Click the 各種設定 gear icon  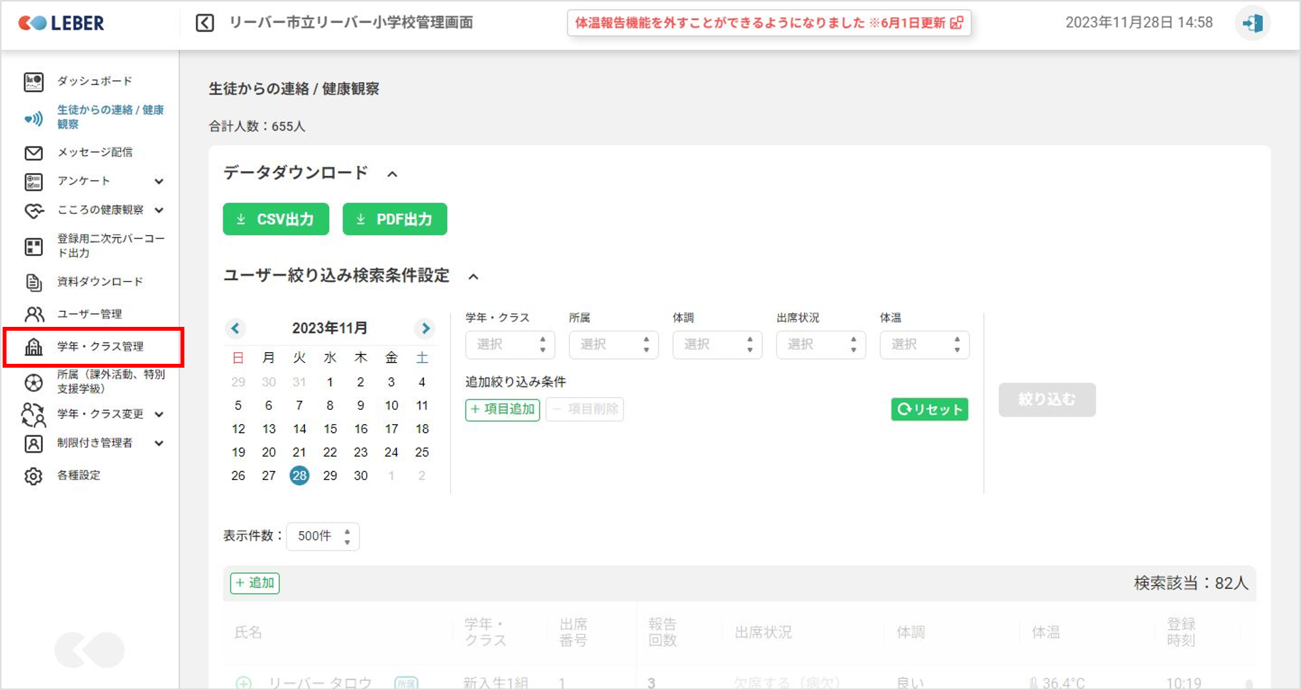coord(33,476)
